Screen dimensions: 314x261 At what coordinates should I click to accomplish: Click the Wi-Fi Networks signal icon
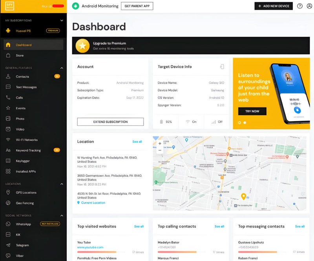point(8,140)
